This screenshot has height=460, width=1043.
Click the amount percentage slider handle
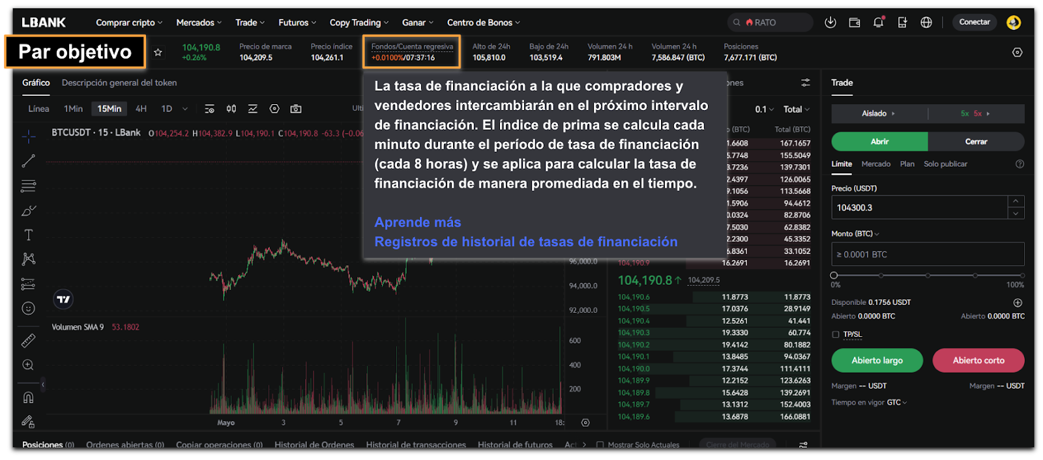[834, 276]
